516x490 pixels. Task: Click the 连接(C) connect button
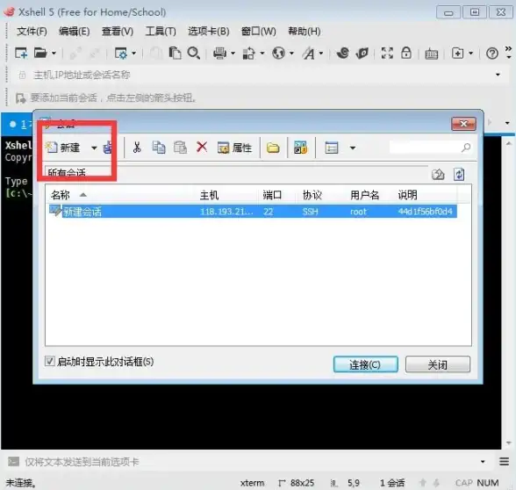tap(366, 364)
